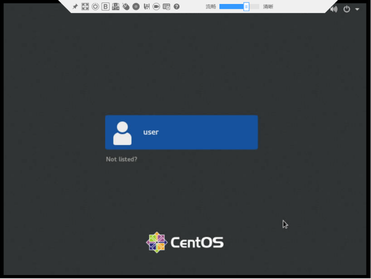Image resolution: width=371 pixels, height=279 pixels.
Task: Click the boxed B icon in toolbar
Action: pyautogui.click(x=105, y=6)
